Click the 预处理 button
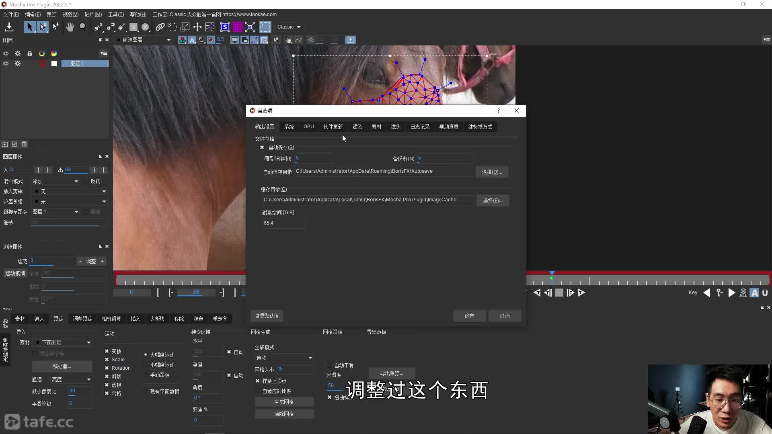The height and width of the screenshot is (434, 772). click(62, 366)
